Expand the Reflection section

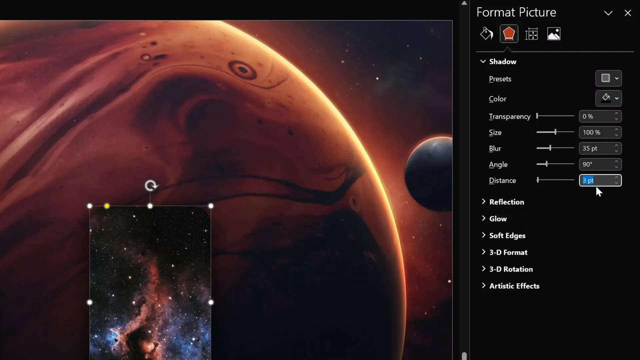503,202
